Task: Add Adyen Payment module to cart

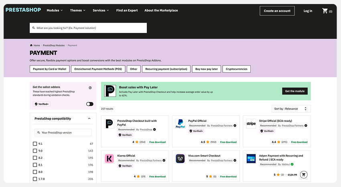Action: point(304,175)
